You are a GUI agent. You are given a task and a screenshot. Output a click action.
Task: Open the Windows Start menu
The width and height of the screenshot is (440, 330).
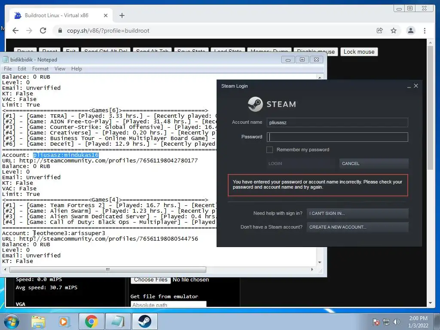[11, 321]
